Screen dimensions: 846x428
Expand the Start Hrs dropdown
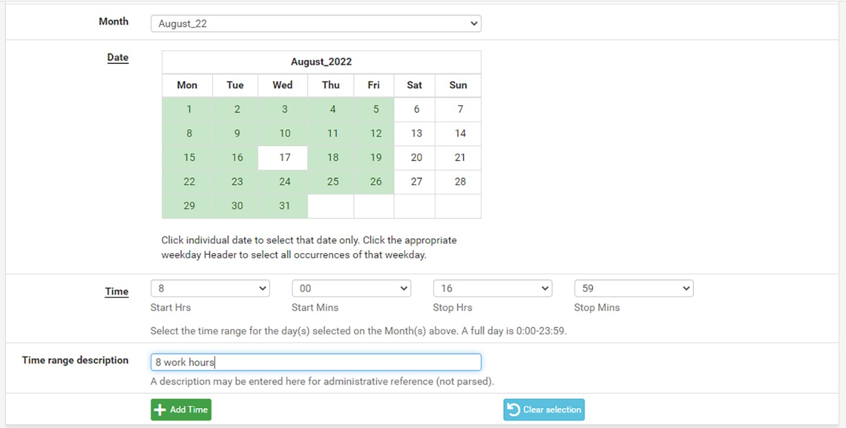[210, 288]
